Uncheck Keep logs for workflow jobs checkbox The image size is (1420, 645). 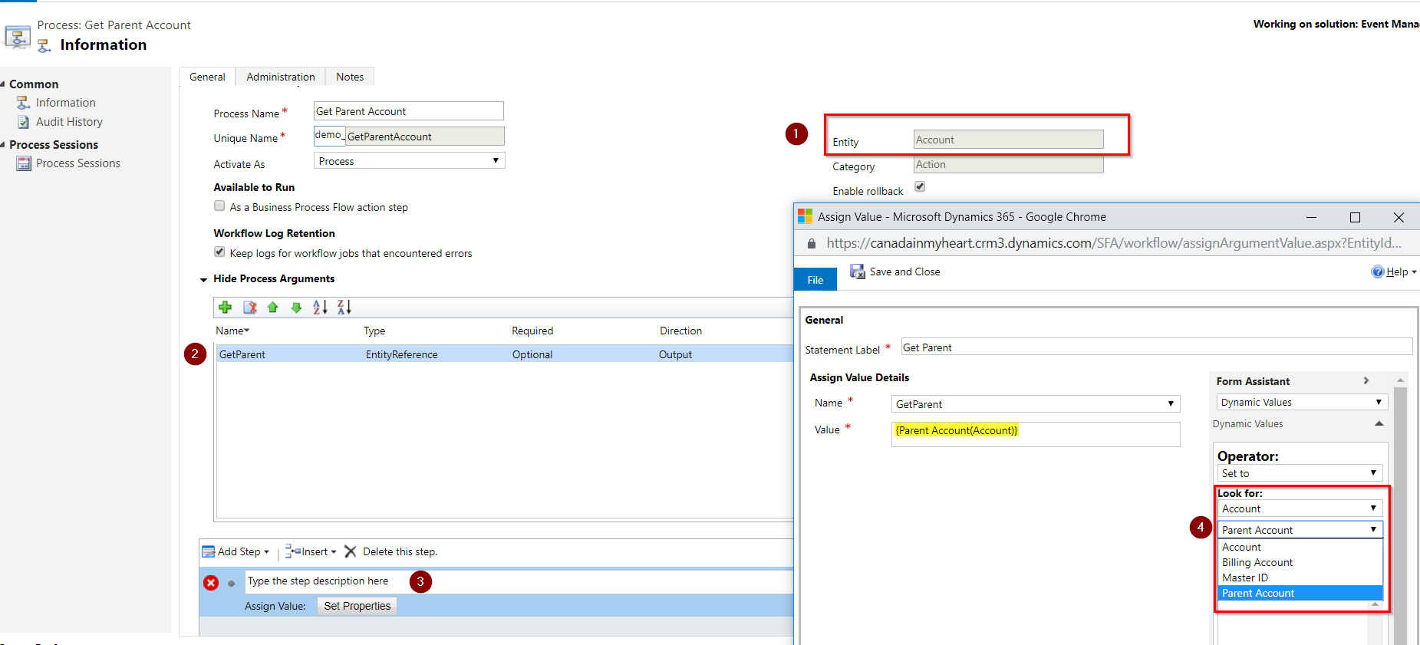click(x=220, y=252)
